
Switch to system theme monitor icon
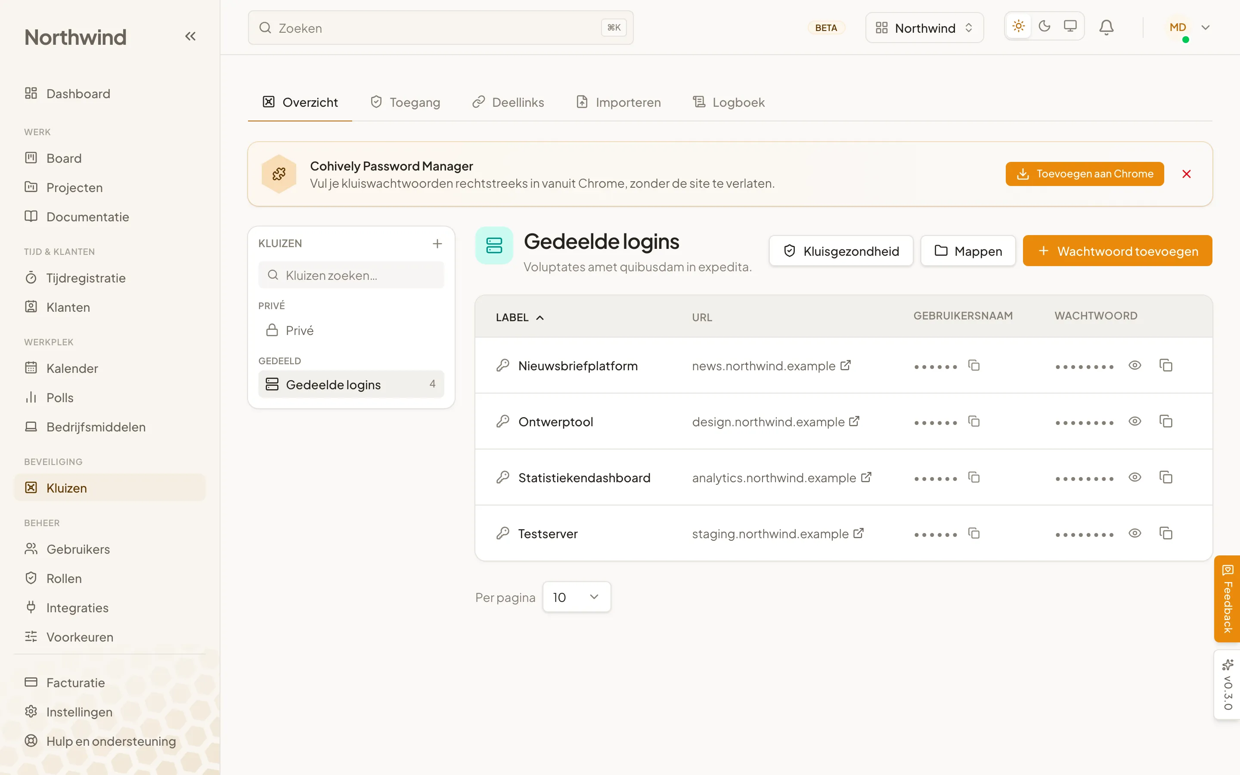pyautogui.click(x=1070, y=26)
